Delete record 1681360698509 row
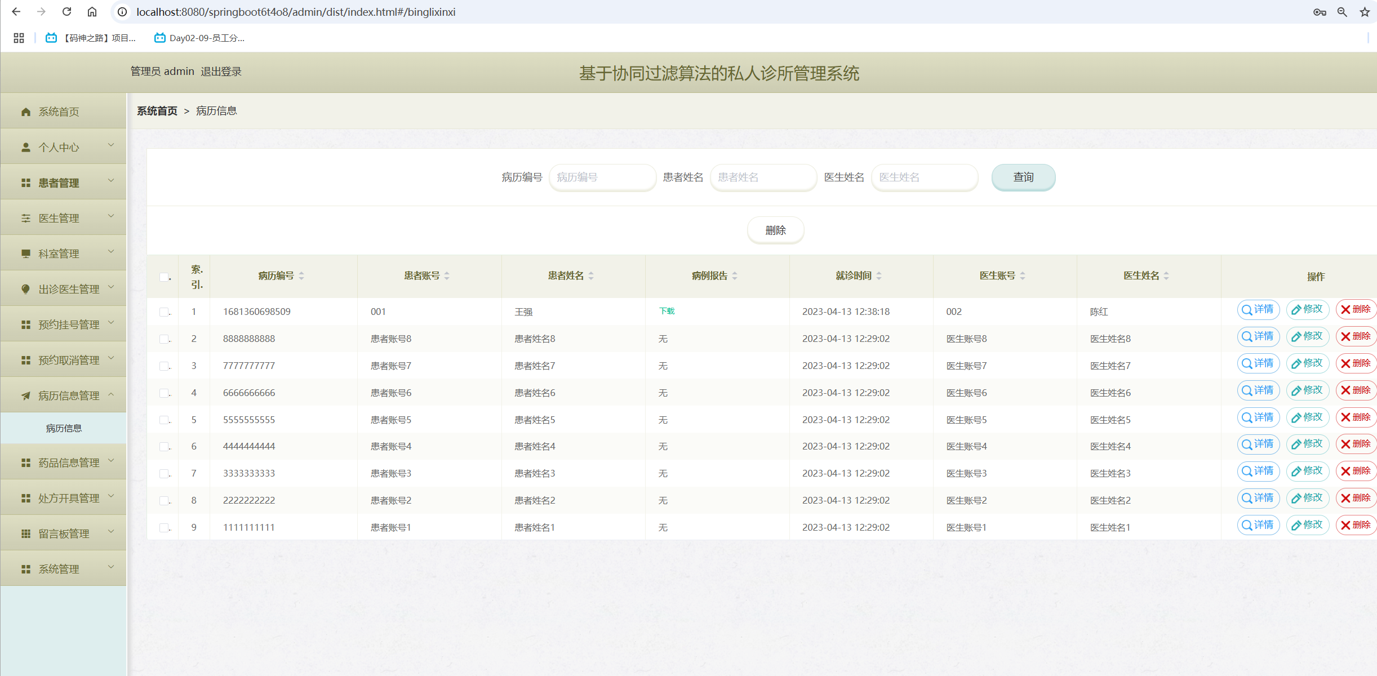 click(x=1356, y=309)
